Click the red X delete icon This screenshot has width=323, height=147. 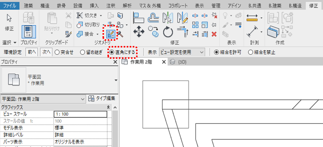(214, 34)
